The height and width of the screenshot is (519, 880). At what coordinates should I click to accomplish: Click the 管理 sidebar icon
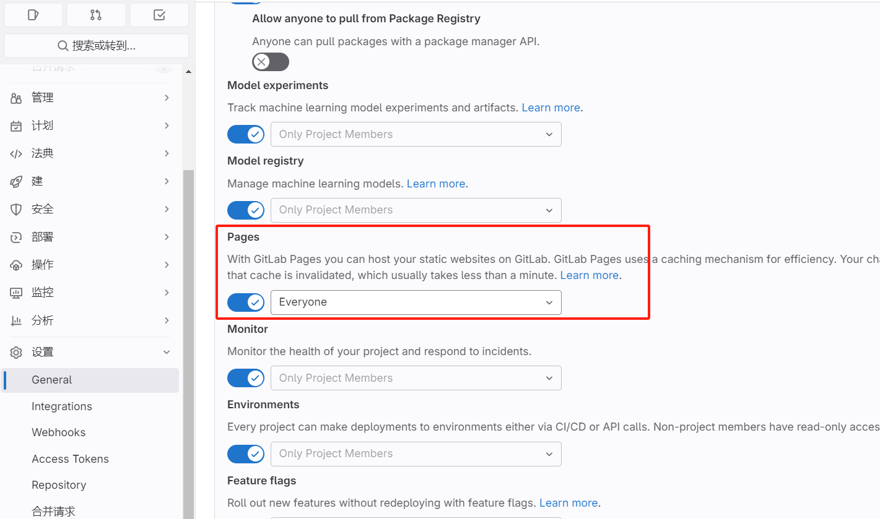click(x=16, y=98)
